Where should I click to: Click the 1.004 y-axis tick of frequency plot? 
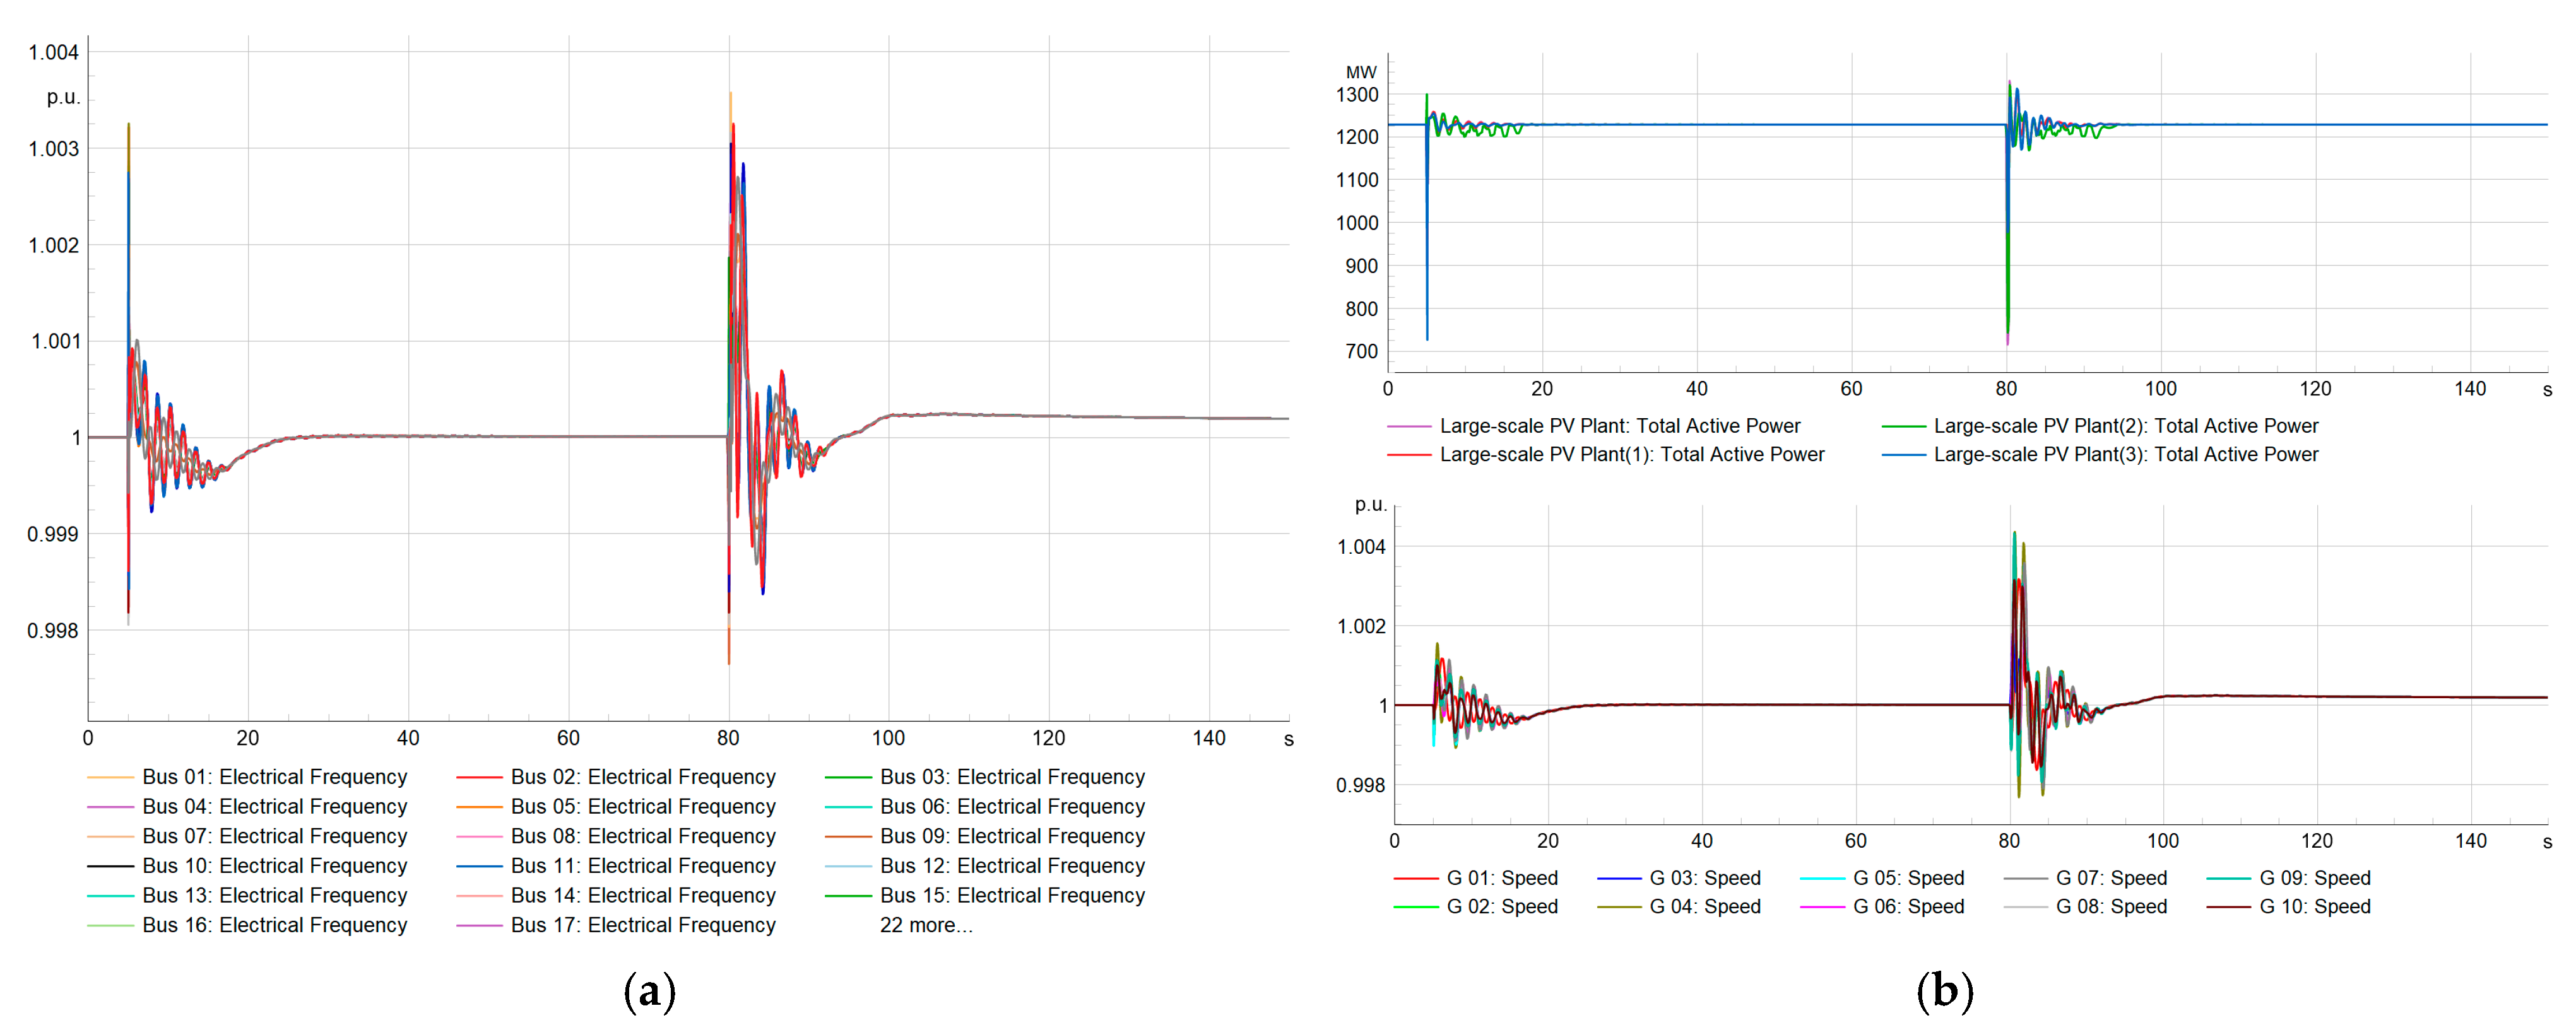pos(53,53)
